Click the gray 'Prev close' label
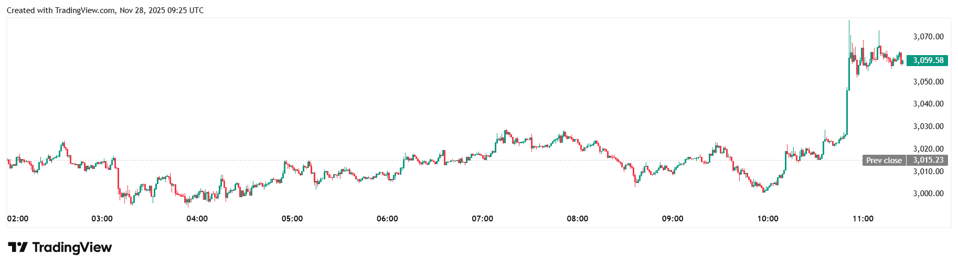The image size is (958, 267). pyautogui.click(x=884, y=161)
